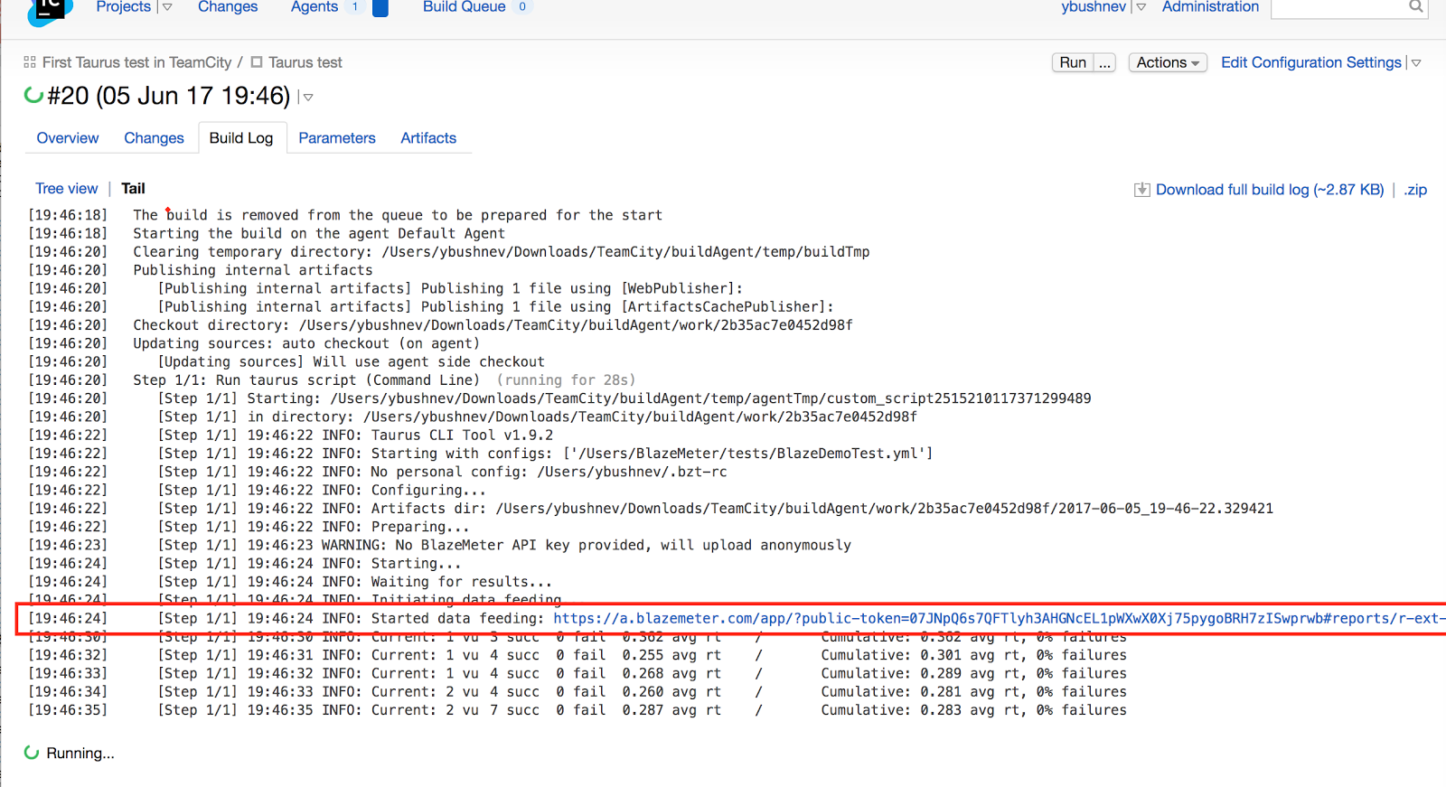Open the Projects menu
This screenshot has width=1446, height=787.
(x=123, y=7)
